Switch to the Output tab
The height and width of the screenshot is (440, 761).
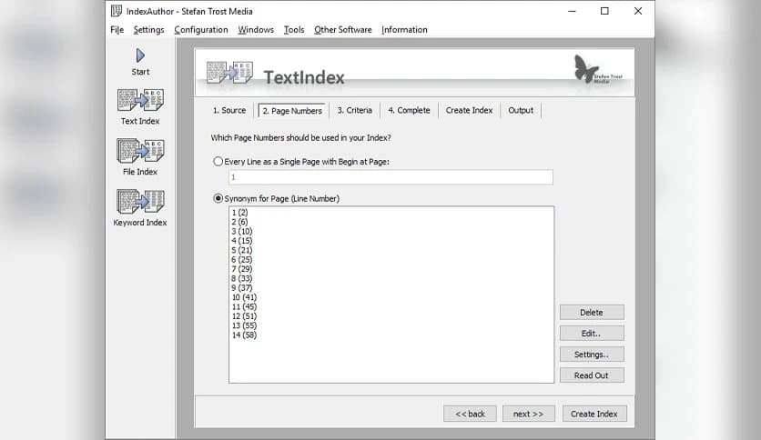click(521, 111)
